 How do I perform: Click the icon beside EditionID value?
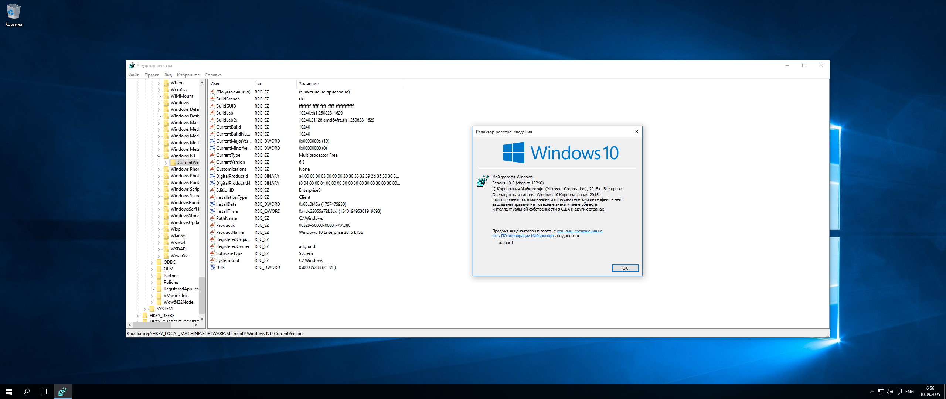coord(212,190)
